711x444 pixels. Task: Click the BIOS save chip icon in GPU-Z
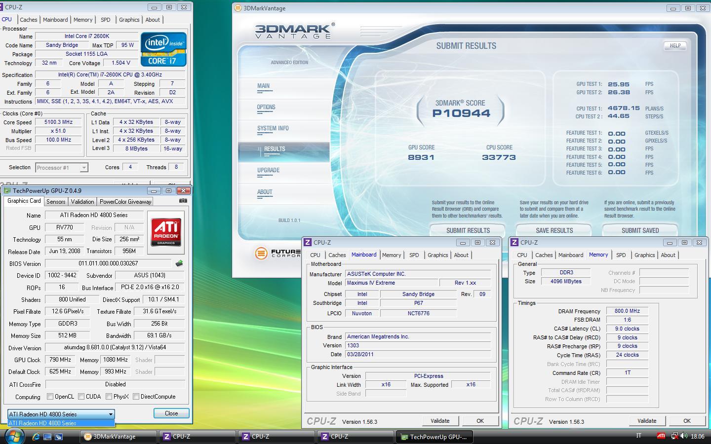[179, 263]
